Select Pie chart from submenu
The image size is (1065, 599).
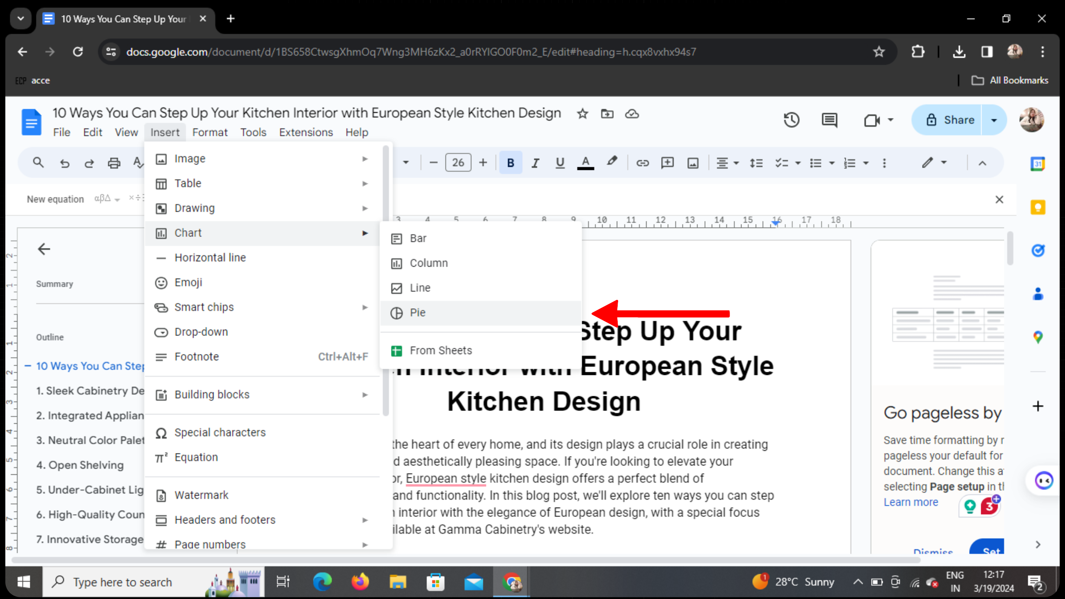pos(417,313)
